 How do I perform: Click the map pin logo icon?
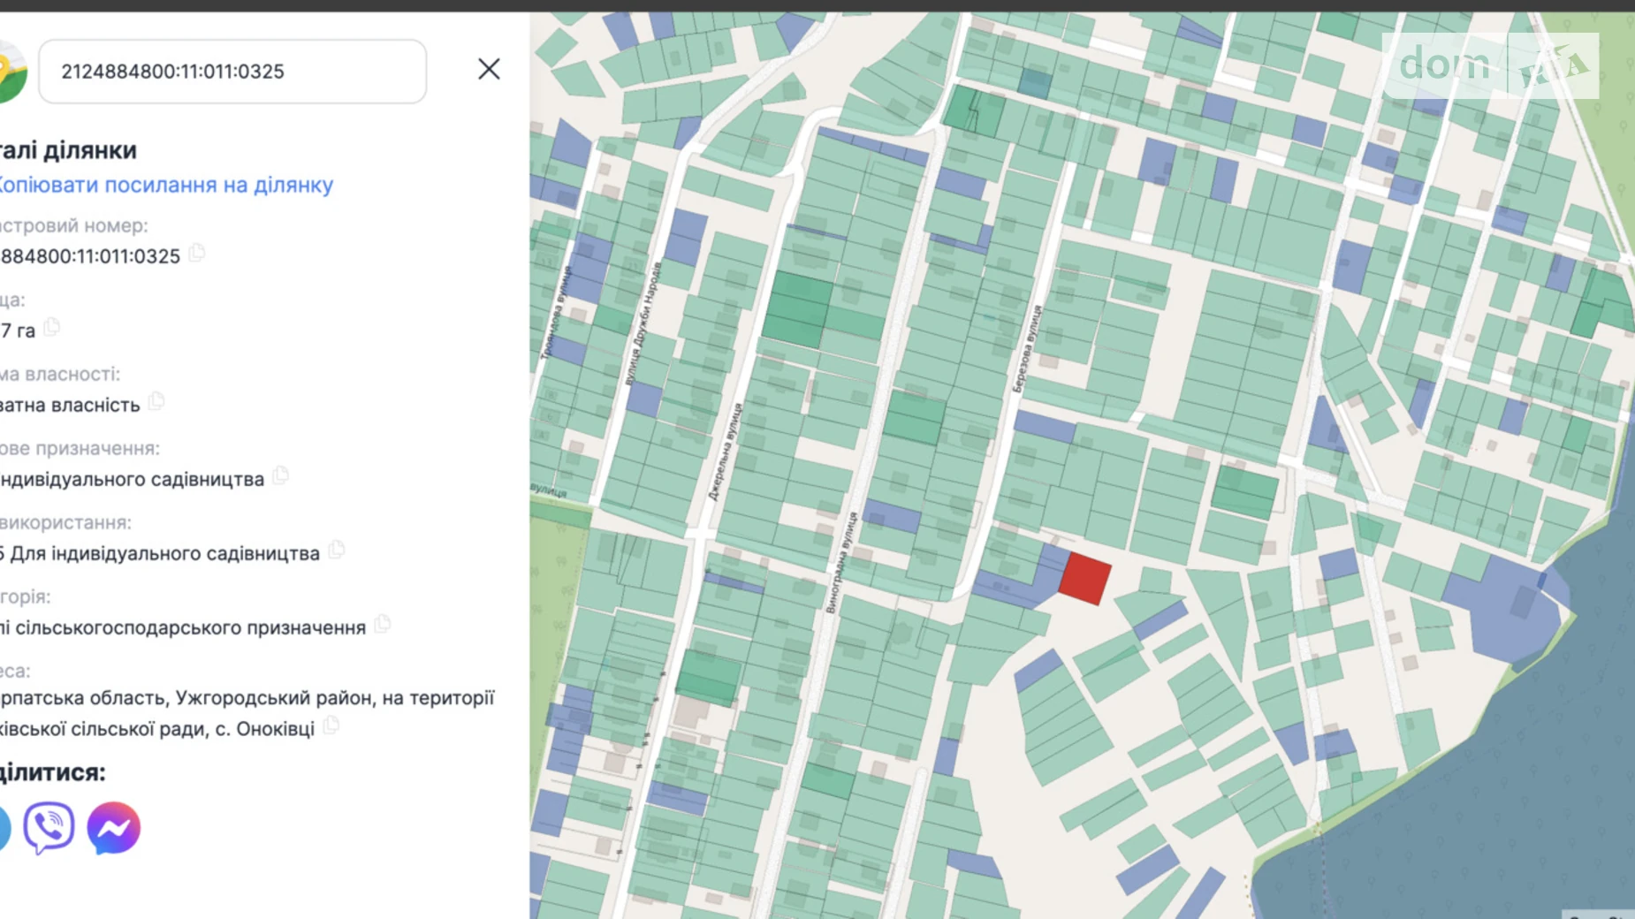pyautogui.click(x=12, y=72)
